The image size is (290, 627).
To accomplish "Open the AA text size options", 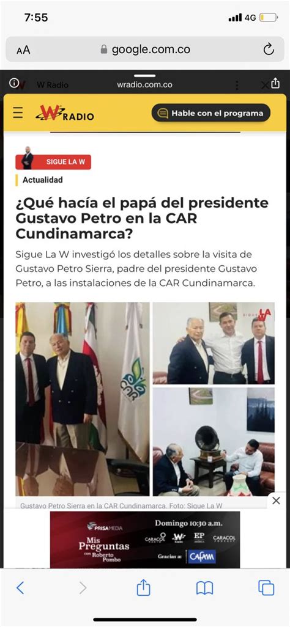I will coord(23,50).
